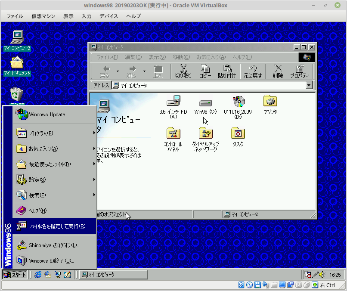Click the 貼り付け (Paste) toolbar icon

[x=228, y=71]
